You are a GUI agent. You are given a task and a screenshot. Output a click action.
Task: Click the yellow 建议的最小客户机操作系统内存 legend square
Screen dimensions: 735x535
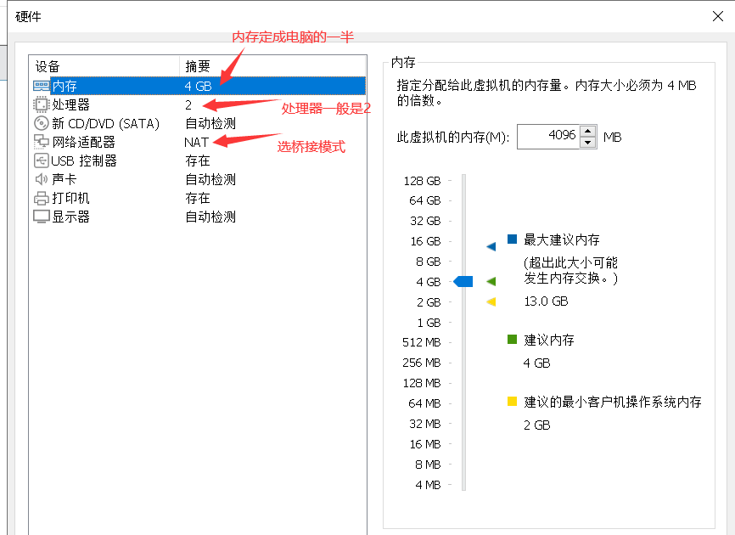[512, 401]
